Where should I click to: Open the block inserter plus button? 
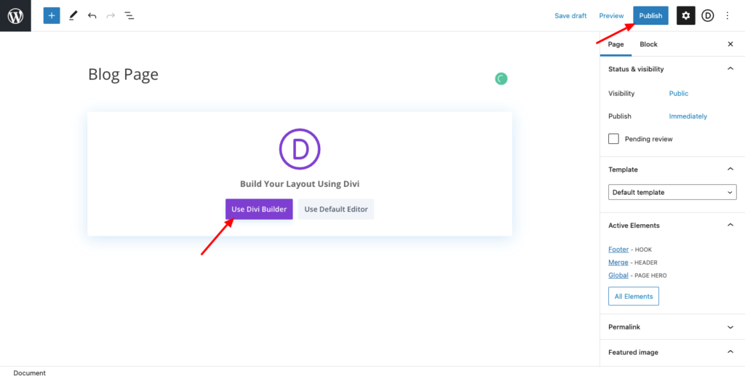point(52,16)
